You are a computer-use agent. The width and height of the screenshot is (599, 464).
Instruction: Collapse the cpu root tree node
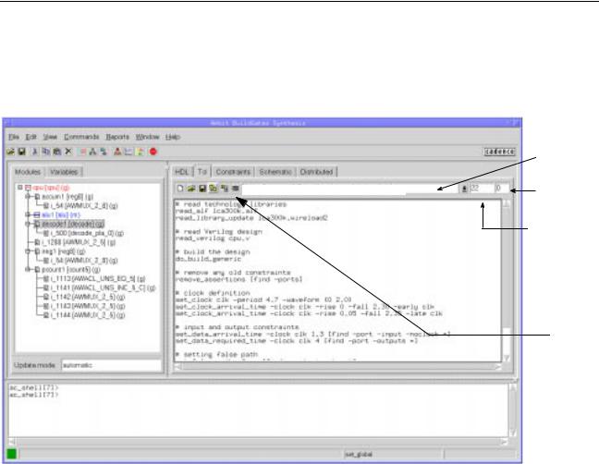(x=20, y=188)
